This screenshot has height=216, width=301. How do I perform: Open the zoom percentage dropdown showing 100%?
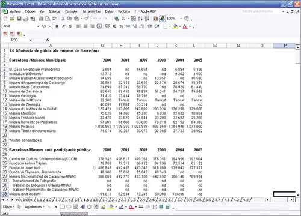coord(181,19)
